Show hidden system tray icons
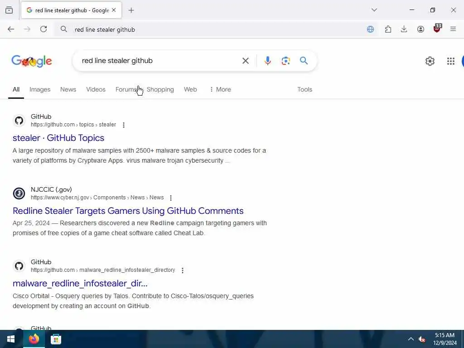 click(411, 339)
